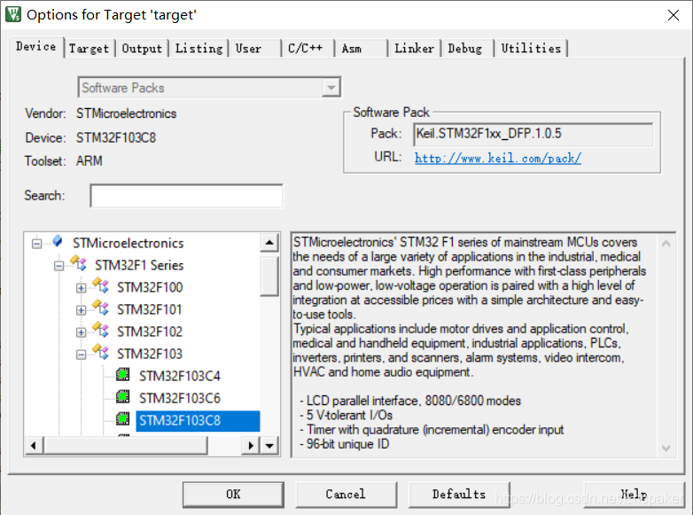
Task: Click description panel scroll-down arrow
Action: click(x=666, y=449)
